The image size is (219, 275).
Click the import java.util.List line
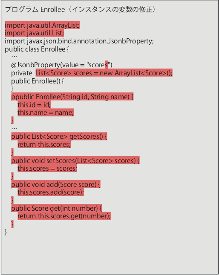tap(35, 33)
